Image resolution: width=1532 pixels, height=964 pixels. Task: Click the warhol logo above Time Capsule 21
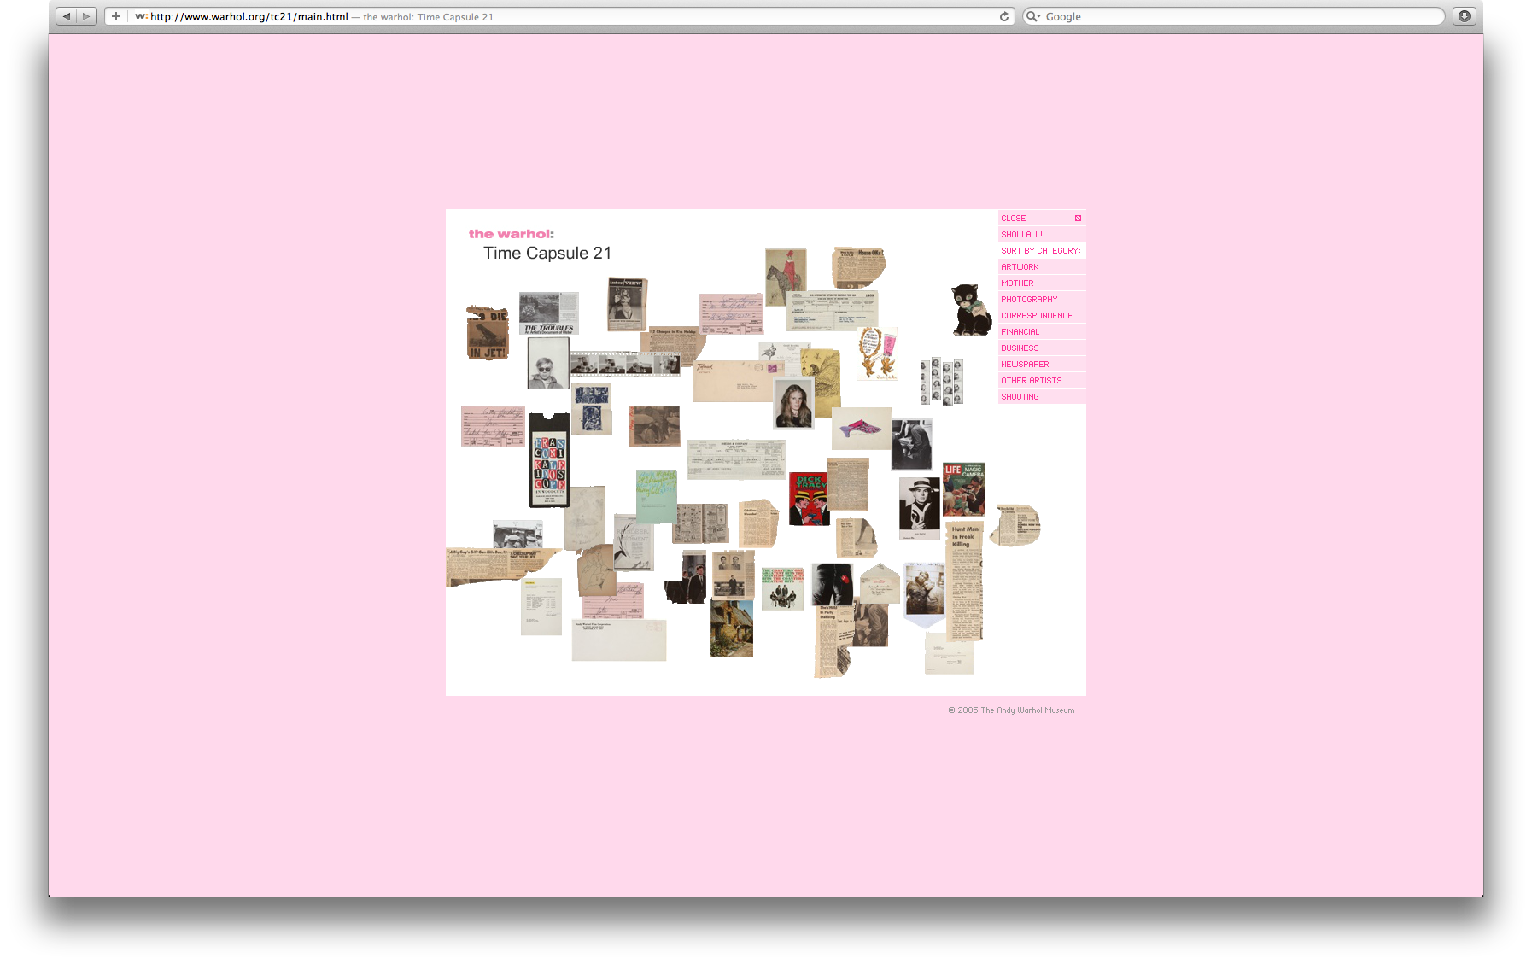pos(513,233)
